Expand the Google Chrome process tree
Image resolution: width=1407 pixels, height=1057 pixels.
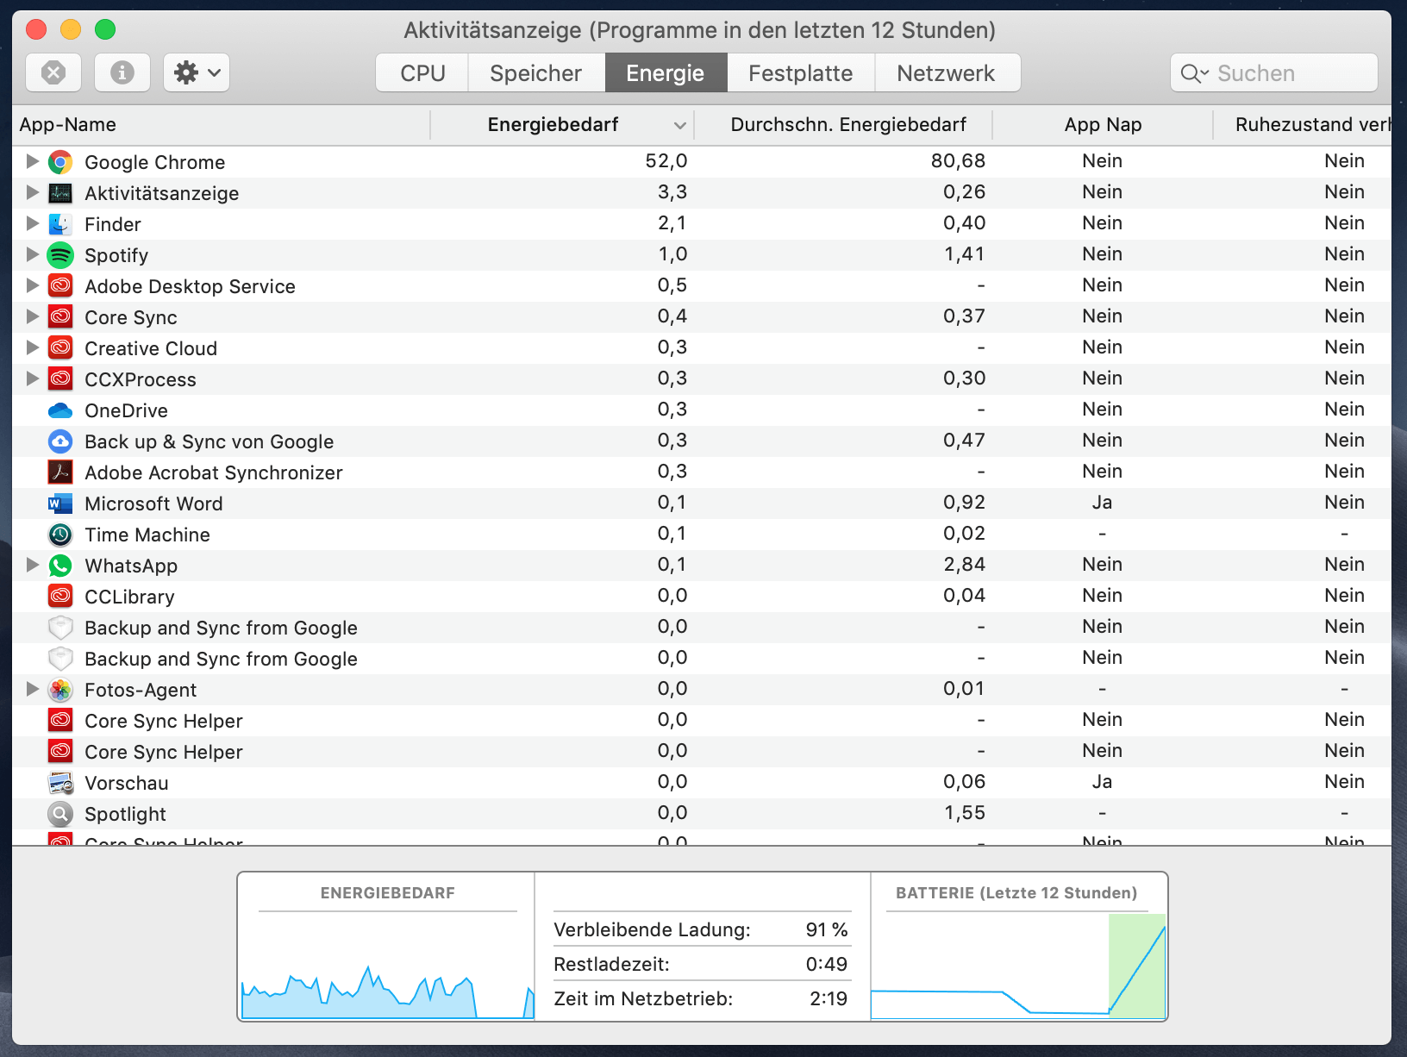click(32, 161)
